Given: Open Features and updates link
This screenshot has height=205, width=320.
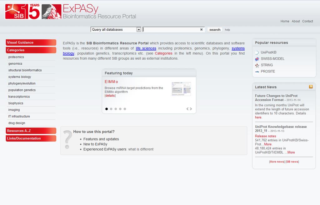Looking at the screenshot, I should [x=101, y=139].
